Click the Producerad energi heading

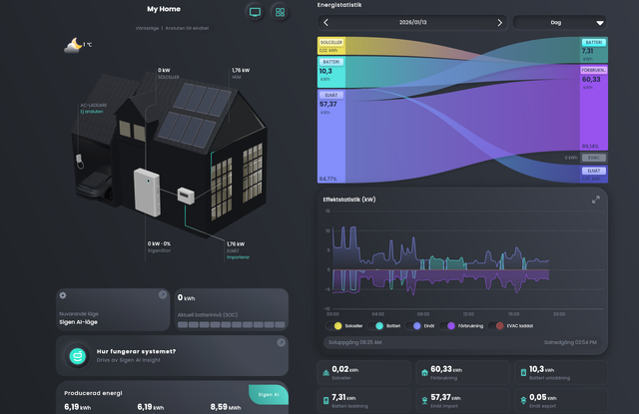pos(93,393)
